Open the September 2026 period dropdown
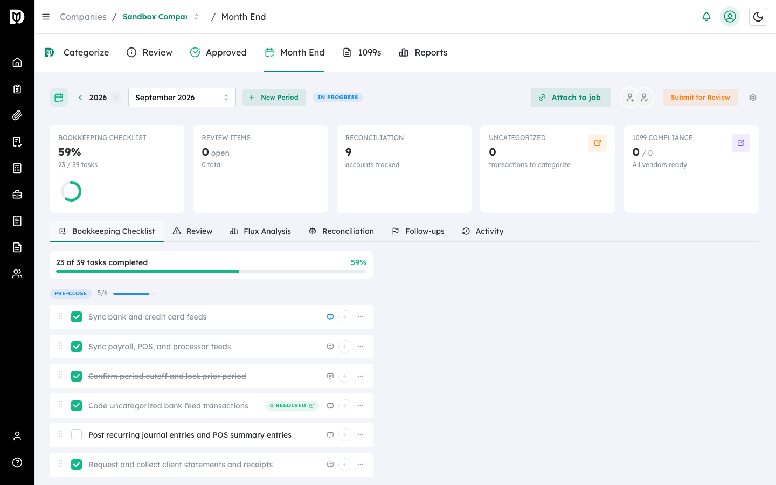Screen dimensions: 776x485 182,98
